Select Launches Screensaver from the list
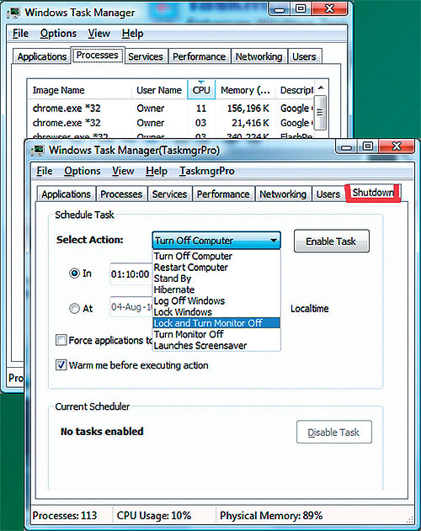Viewport: 421px width, 531px height. point(216,345)
